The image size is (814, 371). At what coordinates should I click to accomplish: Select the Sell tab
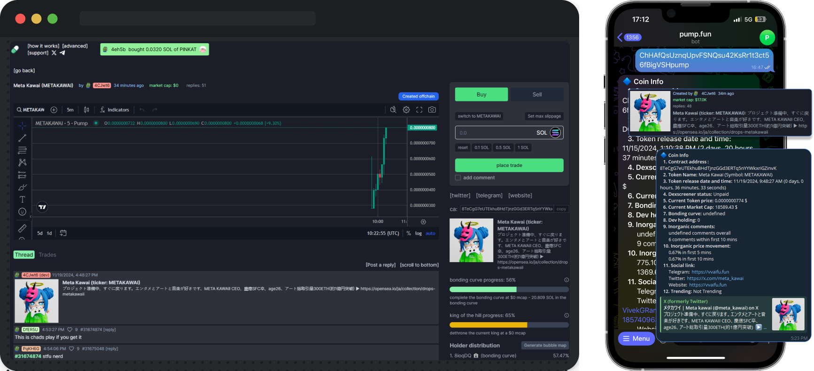(x=537, y=94)
